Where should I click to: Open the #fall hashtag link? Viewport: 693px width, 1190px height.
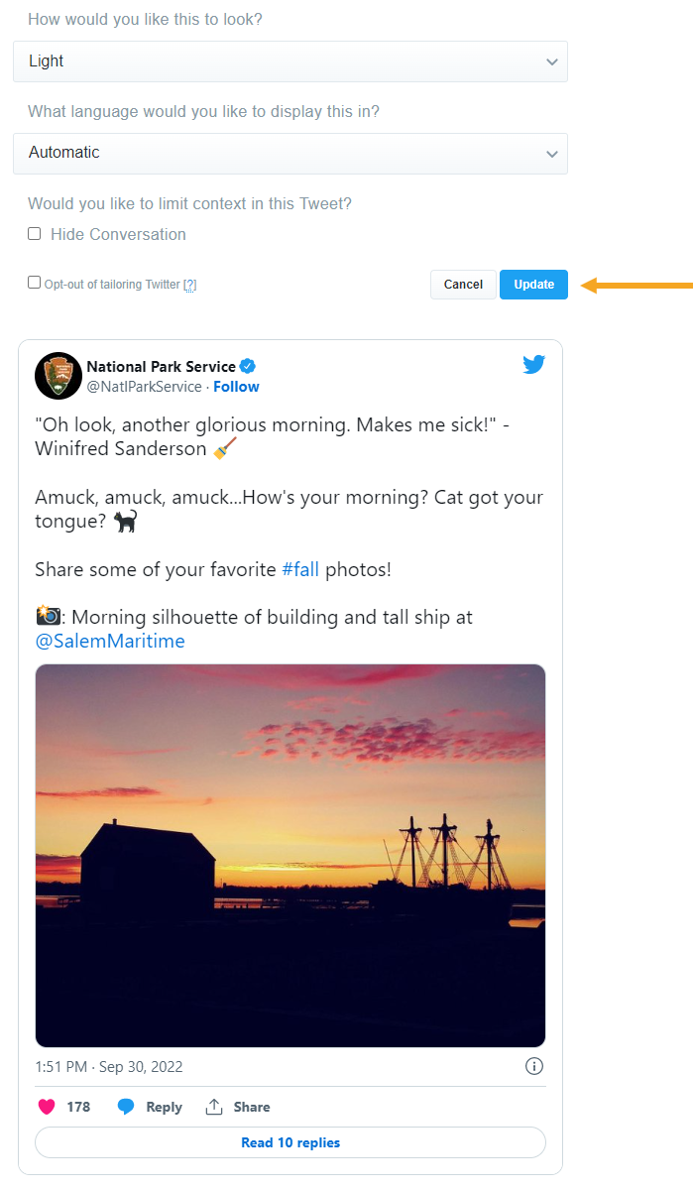pyautogui.click(x=300, y=569)
